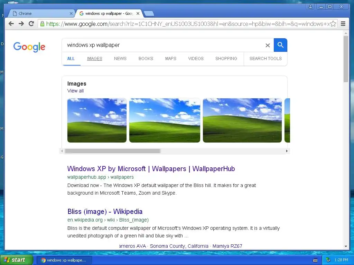The image size is (354, 265).
Task: Click the green padlock security icon
Action: 42,24
